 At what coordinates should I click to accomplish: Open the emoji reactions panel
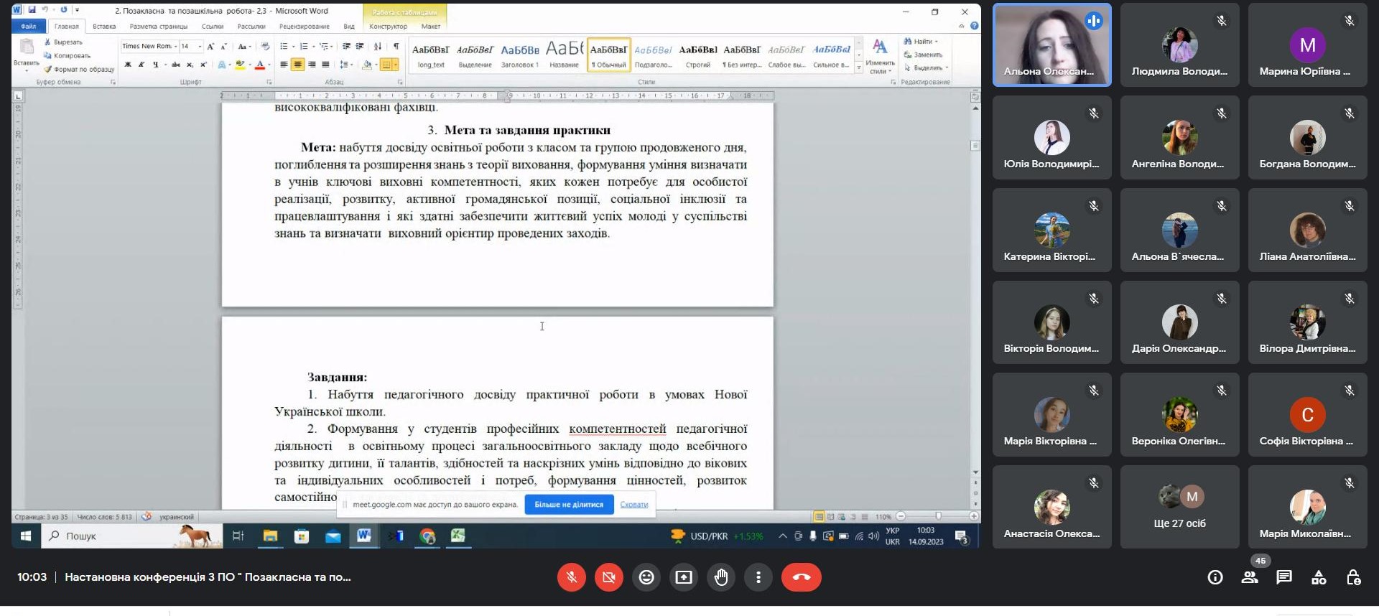tap(646, 577)
